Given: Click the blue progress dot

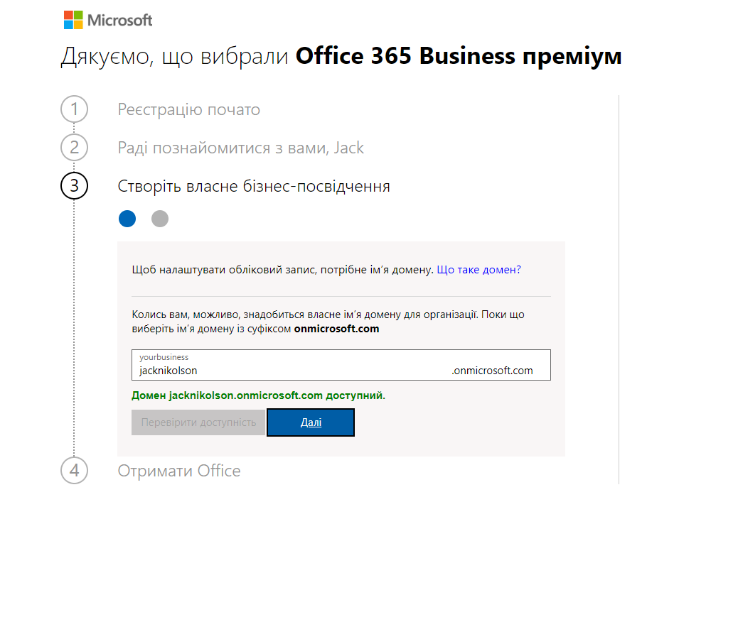Looking at the screenshot, I should pyautogui.click(x=127, y=219).
